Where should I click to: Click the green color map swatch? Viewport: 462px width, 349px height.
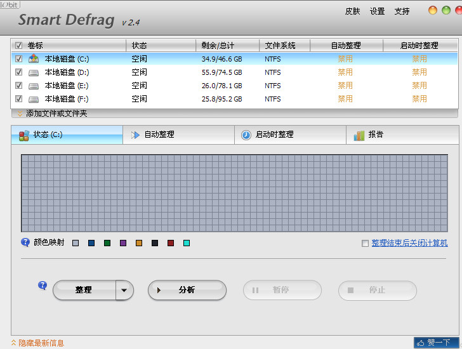tap(107, 243)
